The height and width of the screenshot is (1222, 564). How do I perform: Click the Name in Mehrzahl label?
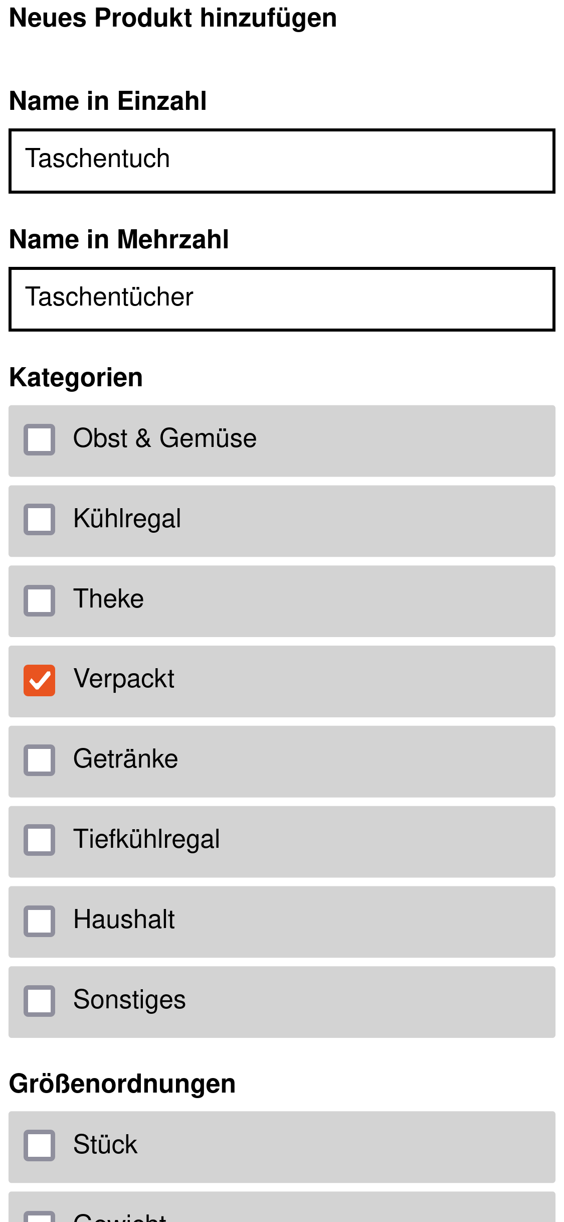tap(119, 239)
